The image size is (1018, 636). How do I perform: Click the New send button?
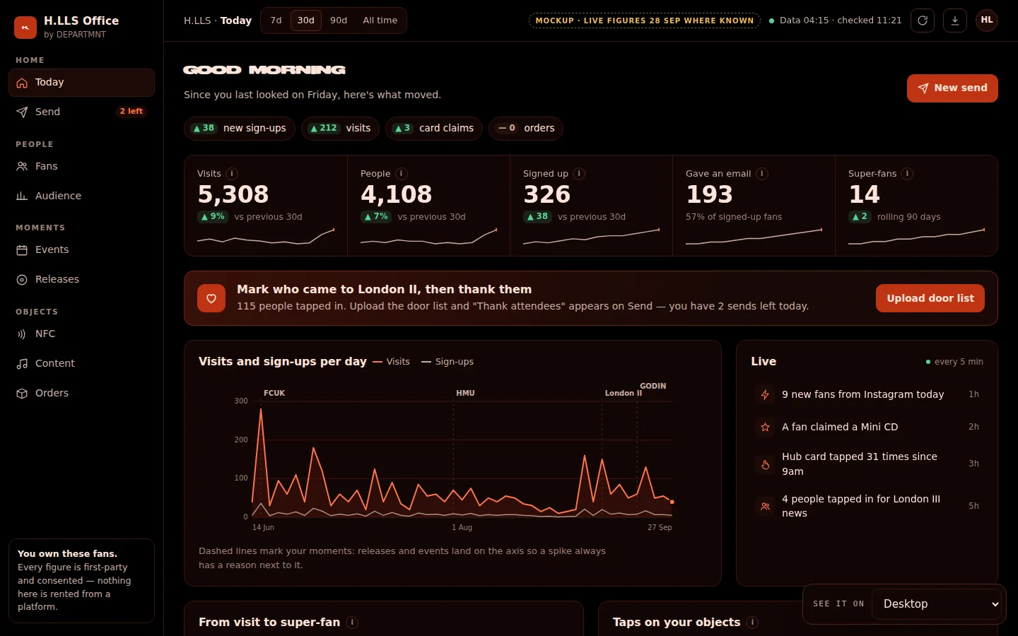tap(952, 88)
